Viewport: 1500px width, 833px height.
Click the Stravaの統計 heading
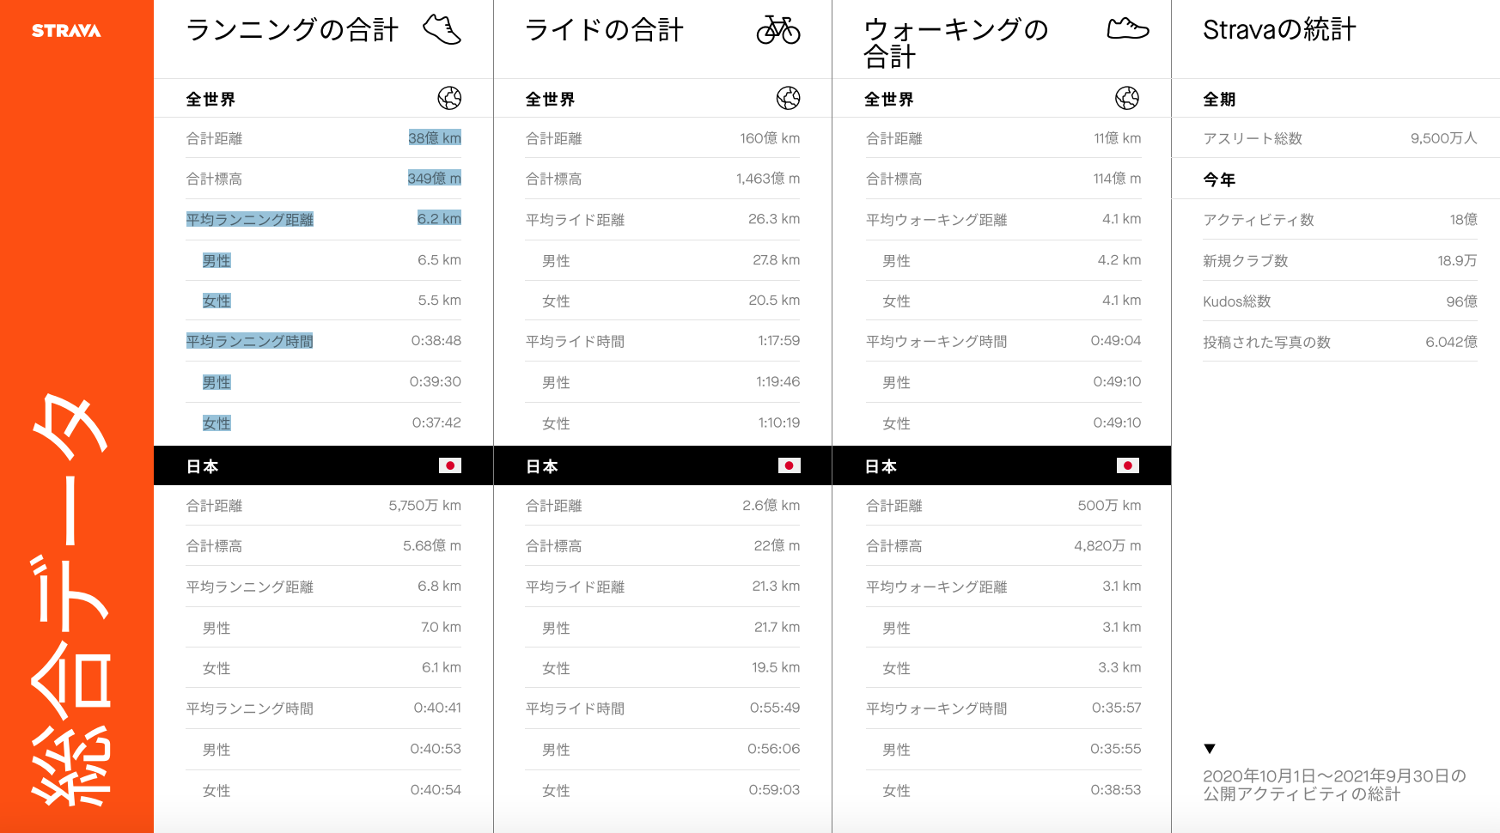pos(1278,30)
